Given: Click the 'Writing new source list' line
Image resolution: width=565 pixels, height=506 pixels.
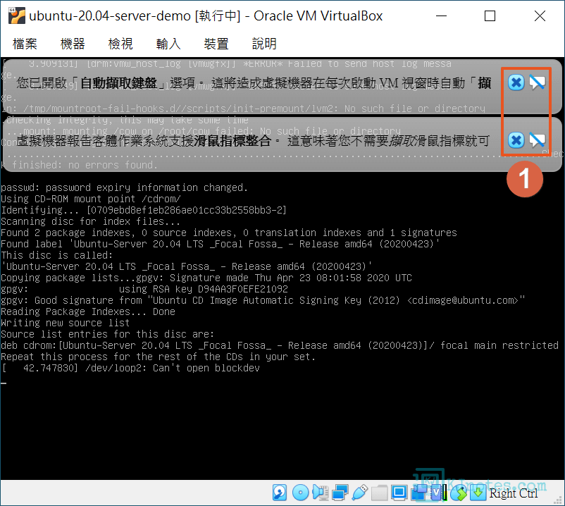Looking at the screenshot, I should [x=66, y=323].
